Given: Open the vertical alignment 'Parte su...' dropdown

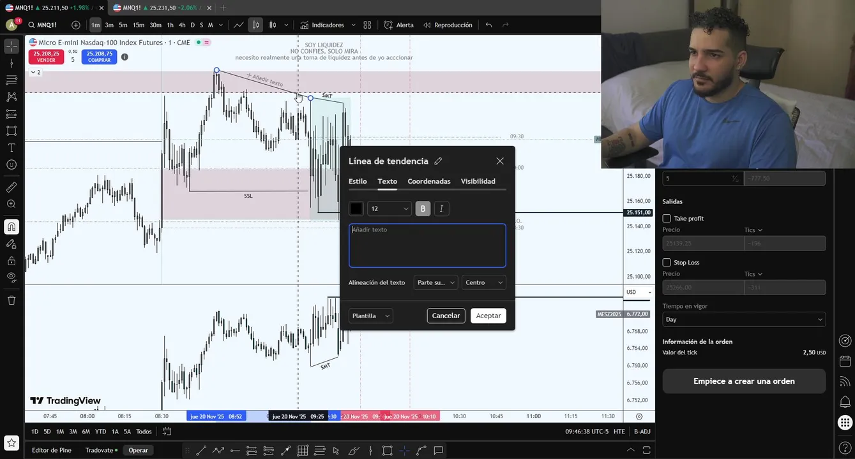Looking at the screenshot, I should tap(436, 282).
